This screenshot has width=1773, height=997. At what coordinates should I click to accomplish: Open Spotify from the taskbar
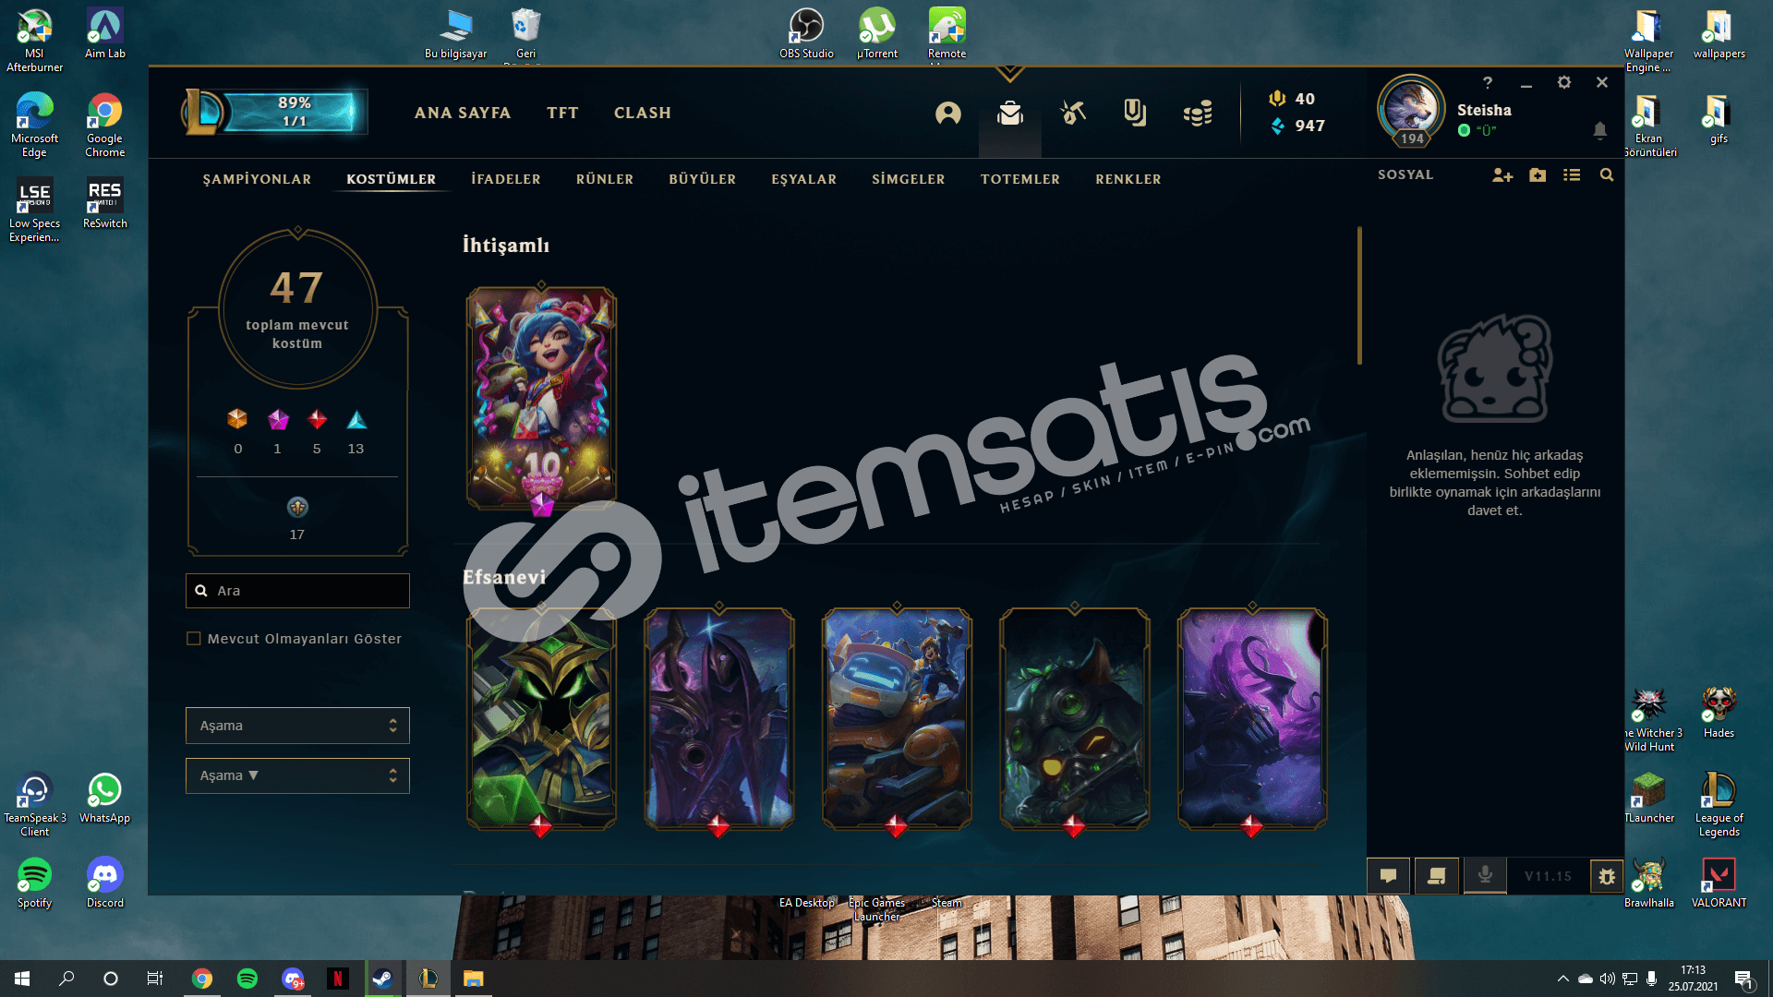pos(247,979)
